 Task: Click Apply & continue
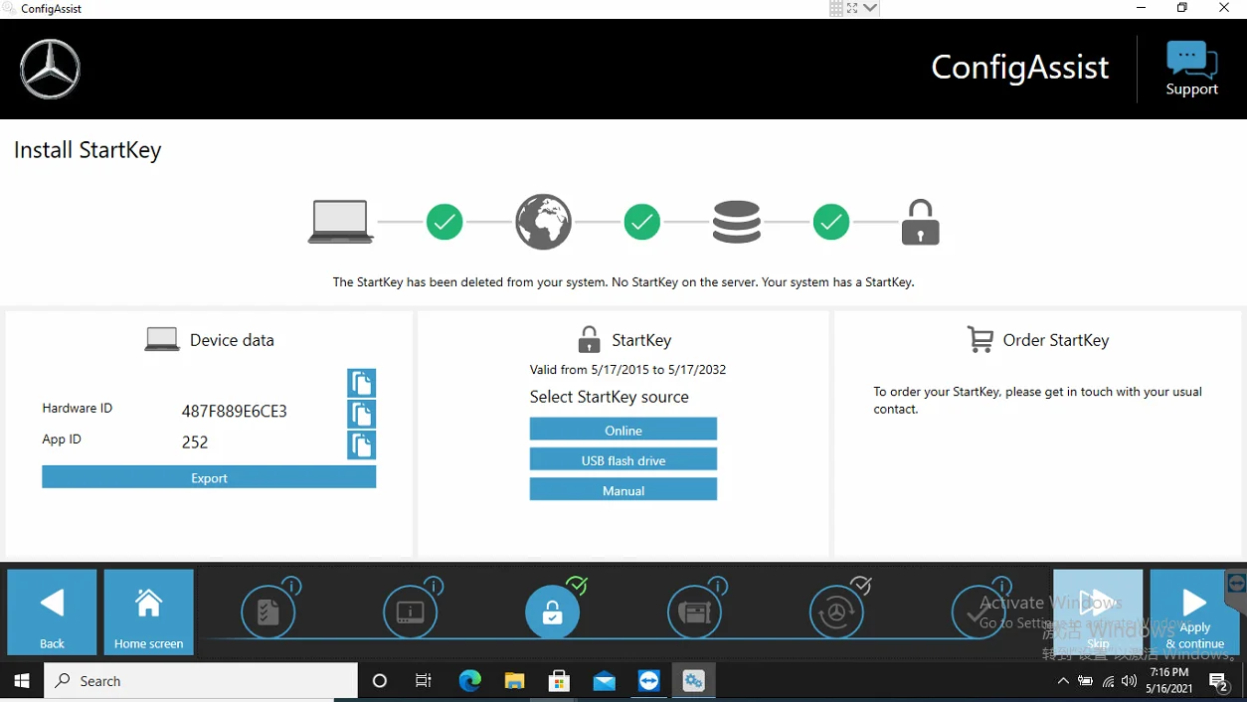1194,612
